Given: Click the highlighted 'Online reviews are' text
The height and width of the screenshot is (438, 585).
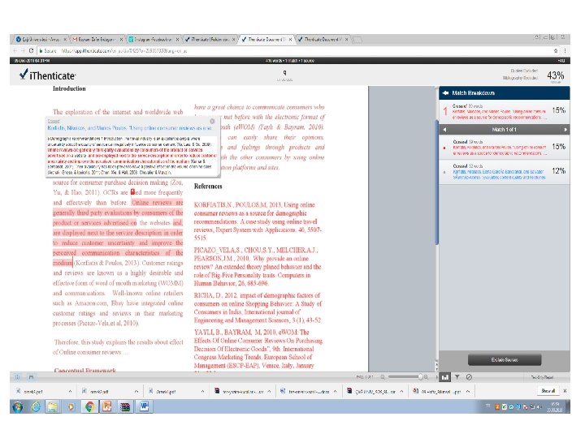Looking at the screenshot, I should 157,203.
